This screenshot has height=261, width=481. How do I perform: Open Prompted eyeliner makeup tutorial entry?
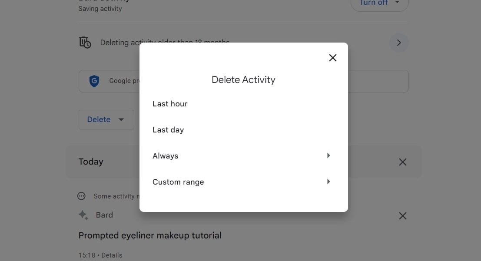[150, 235]
